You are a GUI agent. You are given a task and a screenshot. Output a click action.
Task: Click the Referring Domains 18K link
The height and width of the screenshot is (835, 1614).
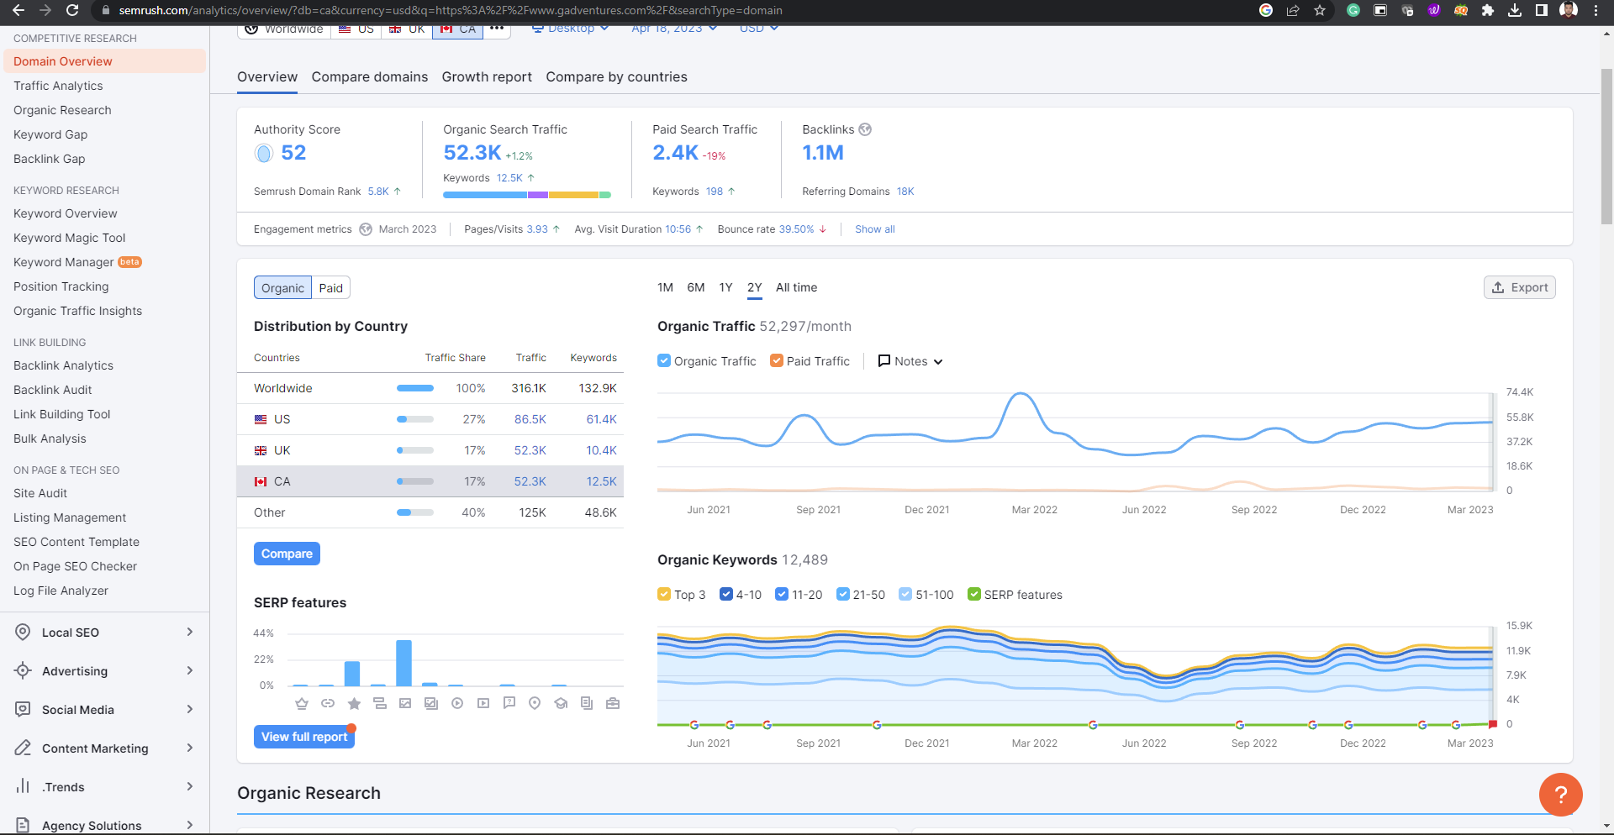[905, 192]
